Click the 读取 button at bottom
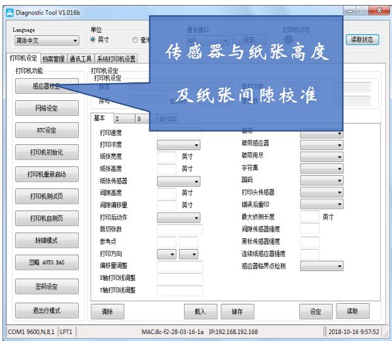The width and height of the screenshot is (392, 341). click(353, 311)
